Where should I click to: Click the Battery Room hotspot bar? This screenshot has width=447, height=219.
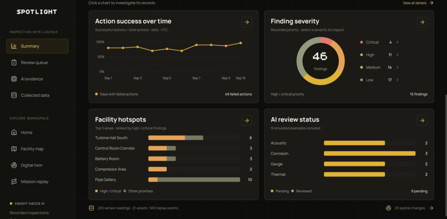coord(162,159)
